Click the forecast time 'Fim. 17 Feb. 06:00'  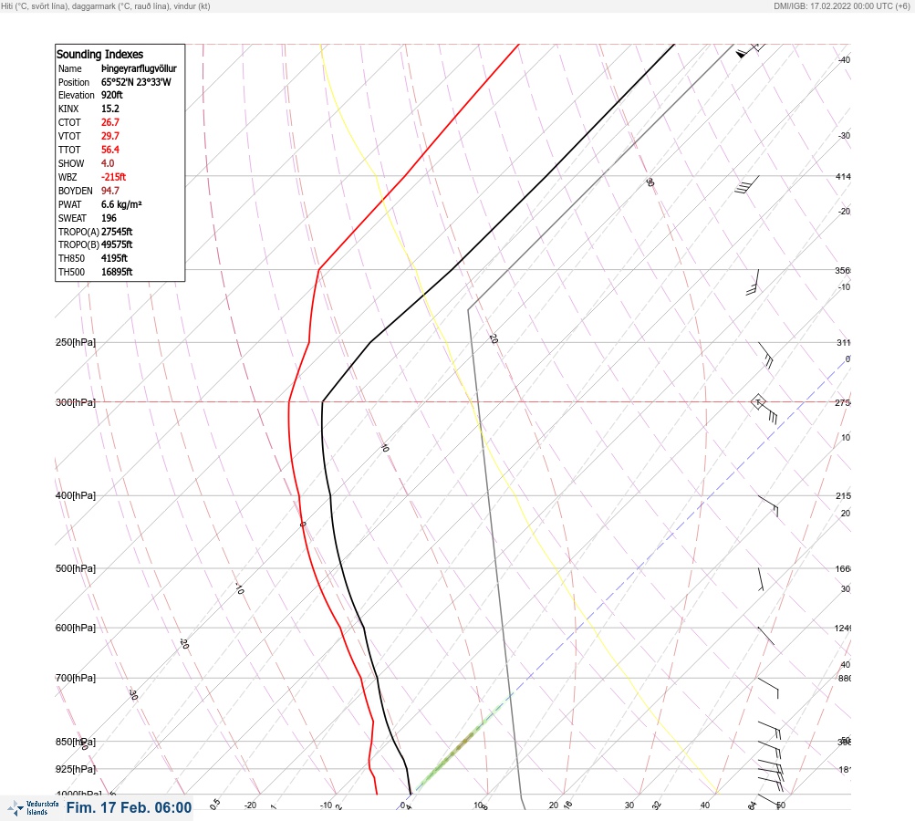[x=129, y=807]
